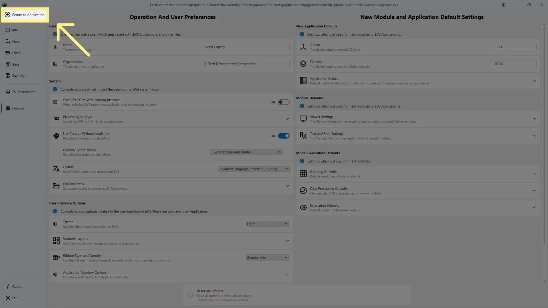
Task: Expand Gridding Defaults chevron
Action: [x=534, y=174]
